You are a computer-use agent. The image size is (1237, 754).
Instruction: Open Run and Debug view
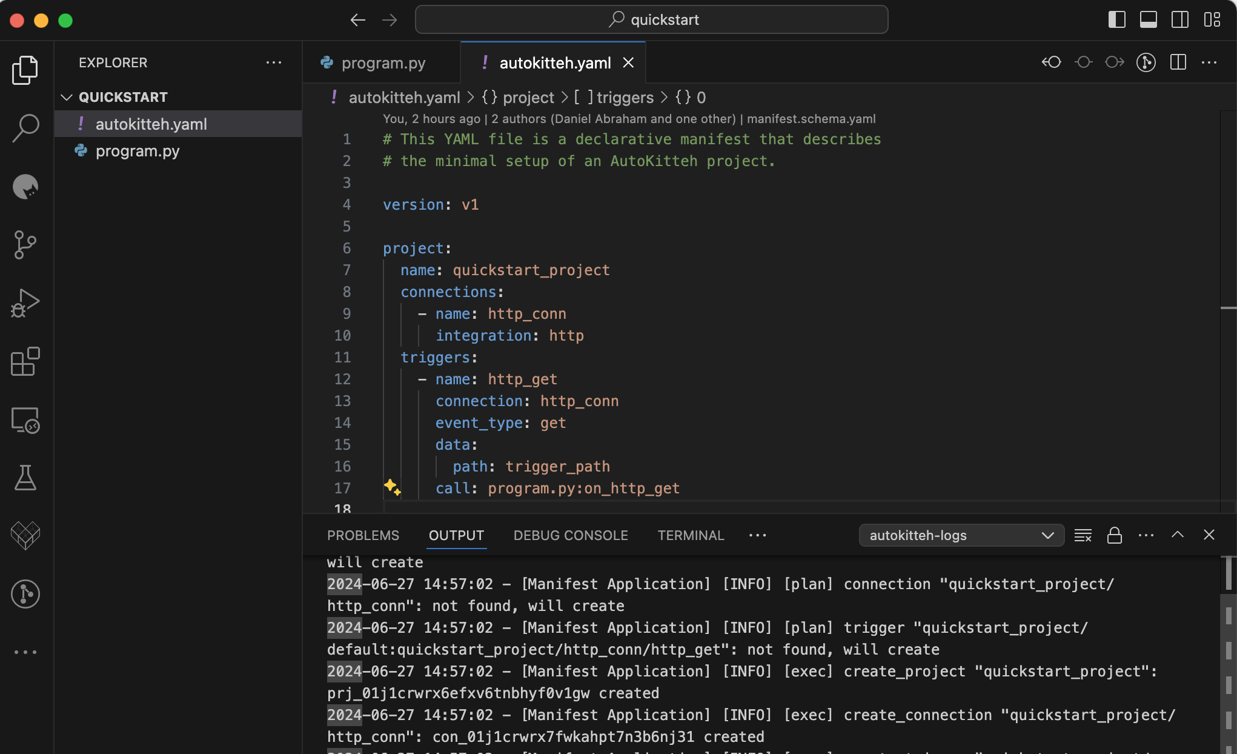25,303
